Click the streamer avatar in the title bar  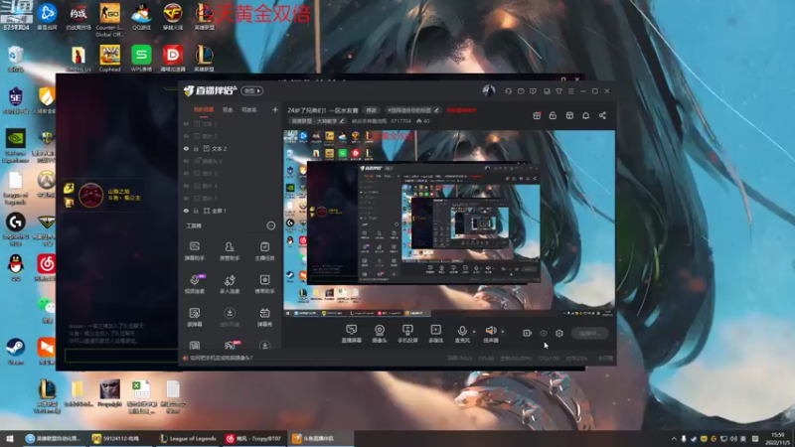[x=488, y=90]
